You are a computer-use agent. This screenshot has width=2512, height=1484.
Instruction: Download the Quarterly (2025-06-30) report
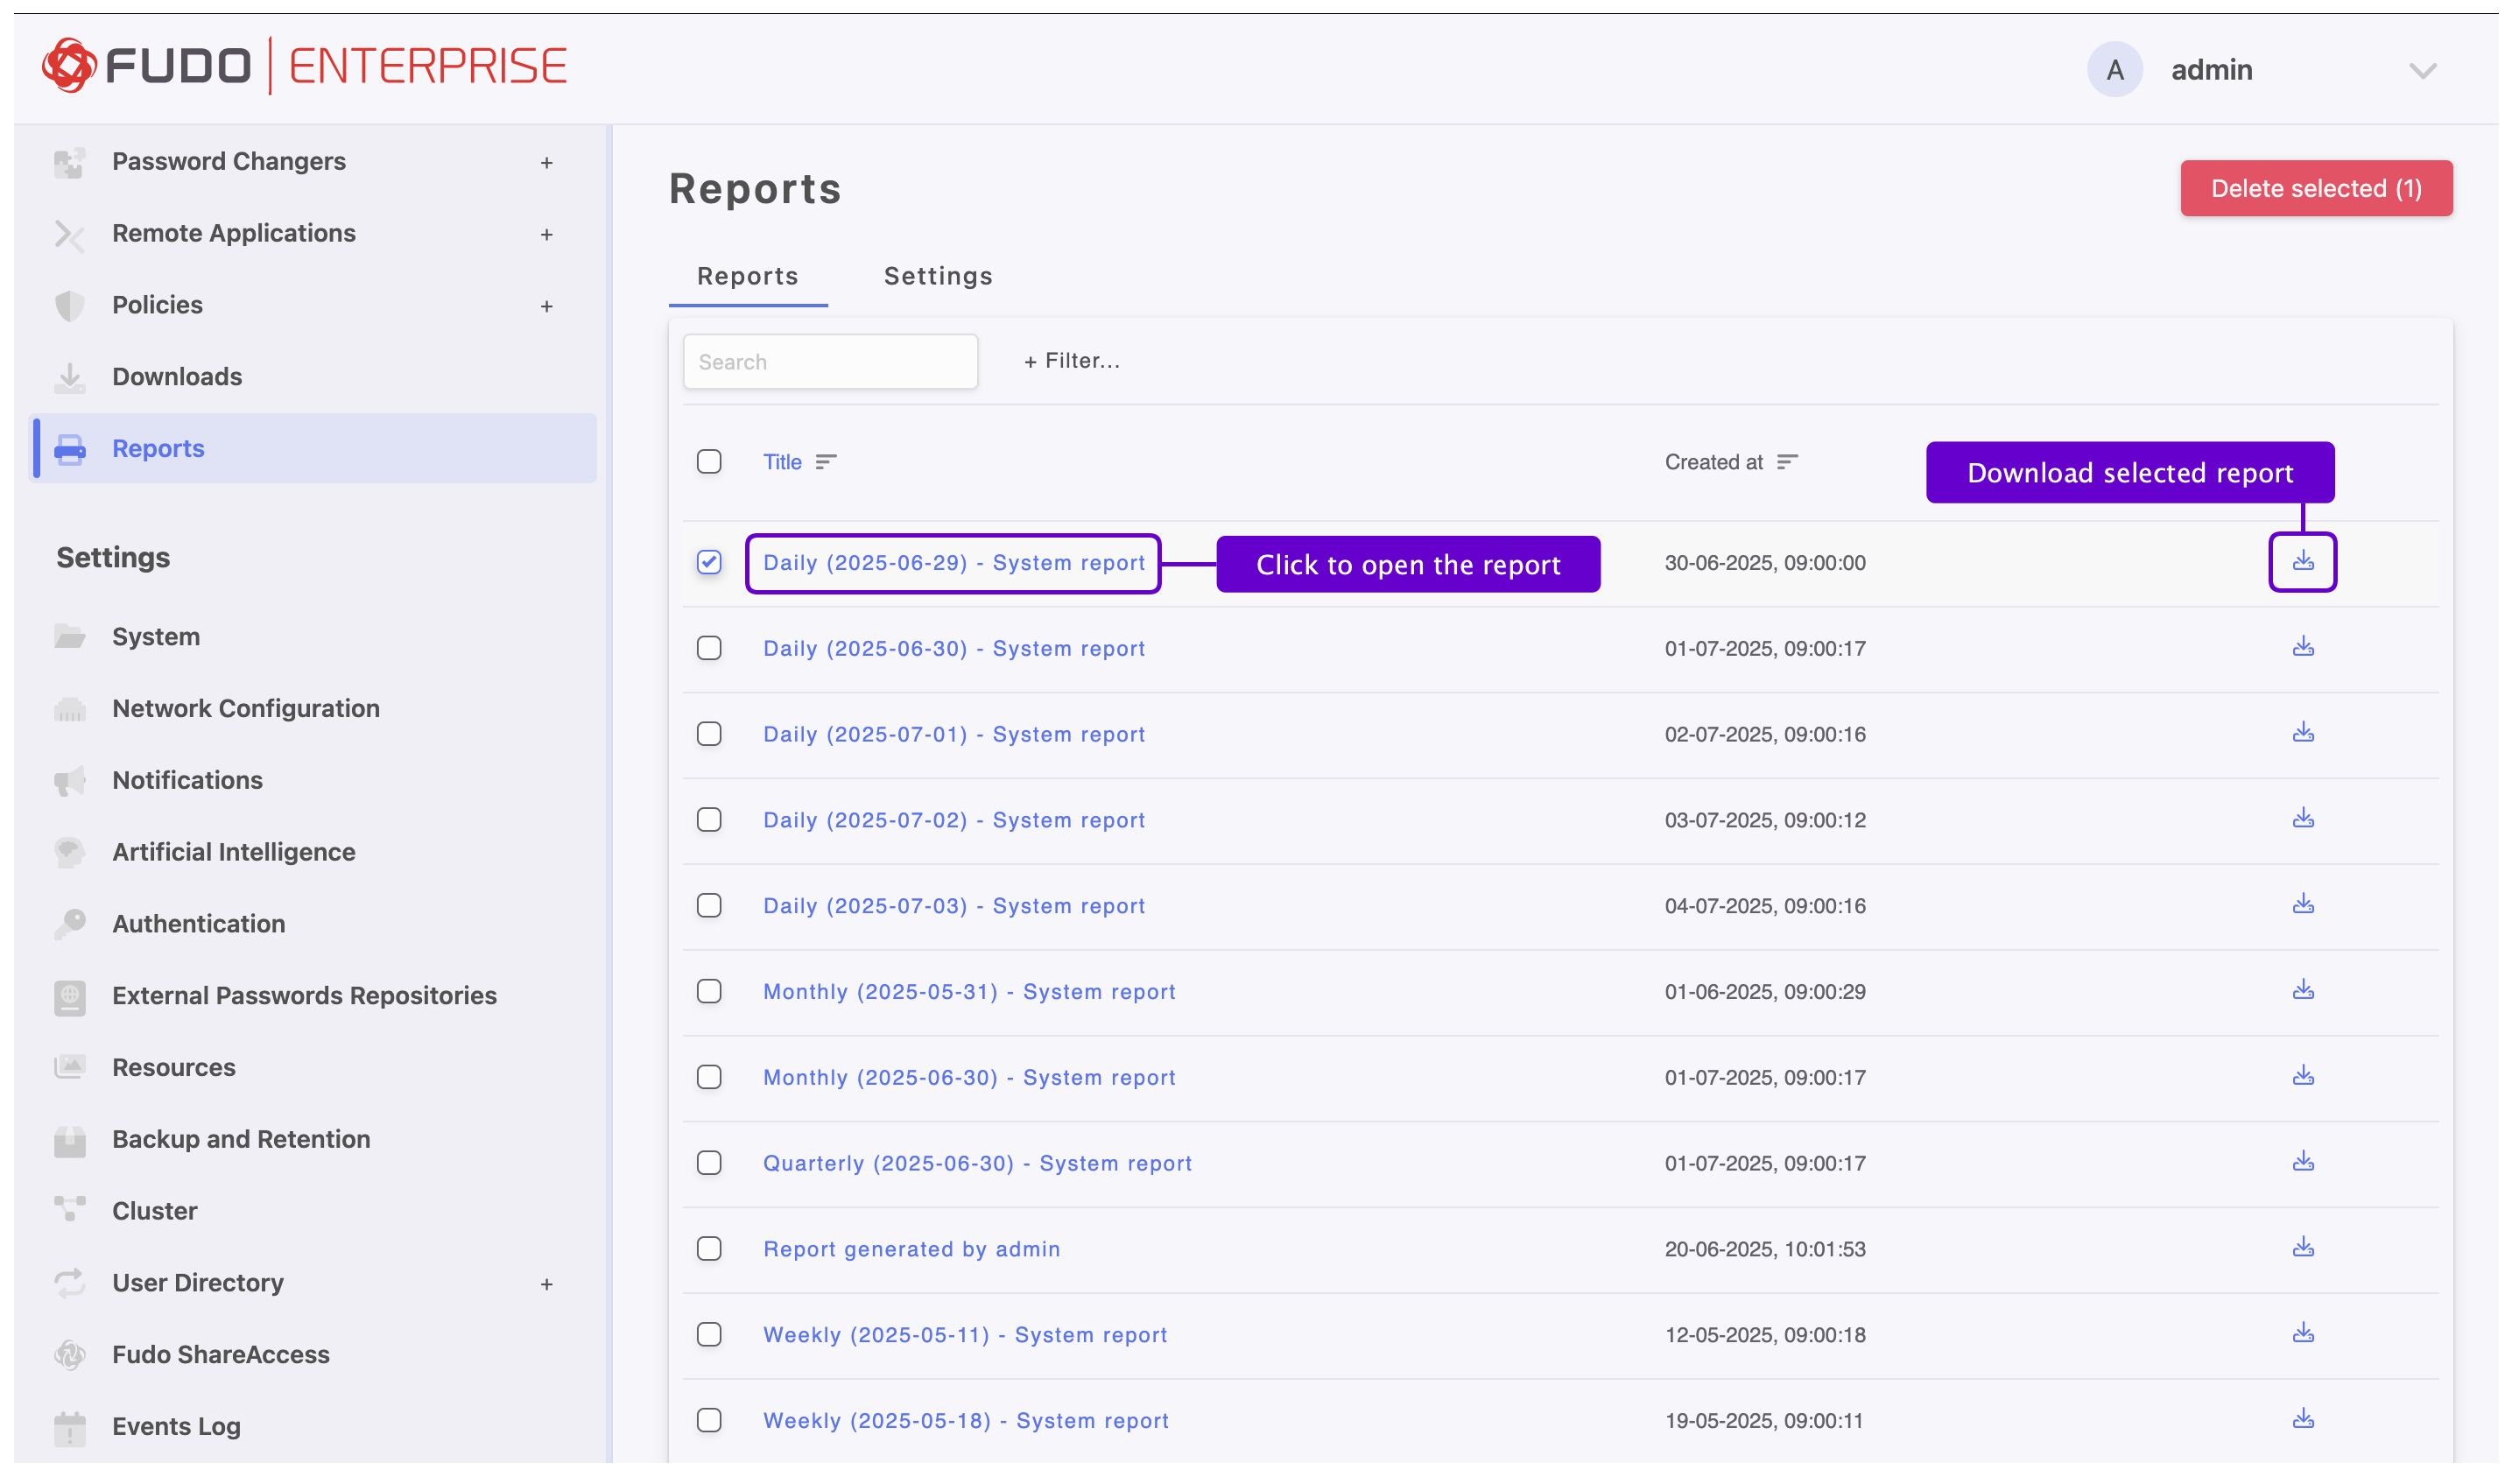click(x=2302, y=1161)
